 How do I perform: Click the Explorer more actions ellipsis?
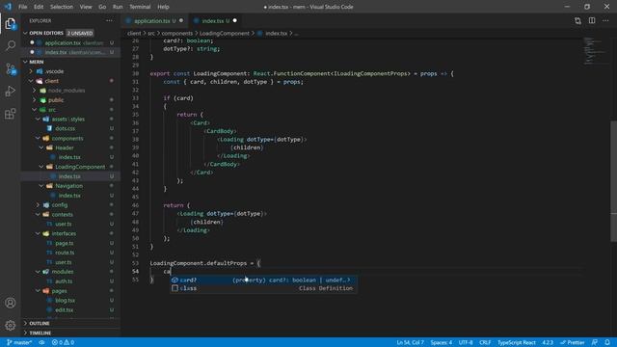109,21
